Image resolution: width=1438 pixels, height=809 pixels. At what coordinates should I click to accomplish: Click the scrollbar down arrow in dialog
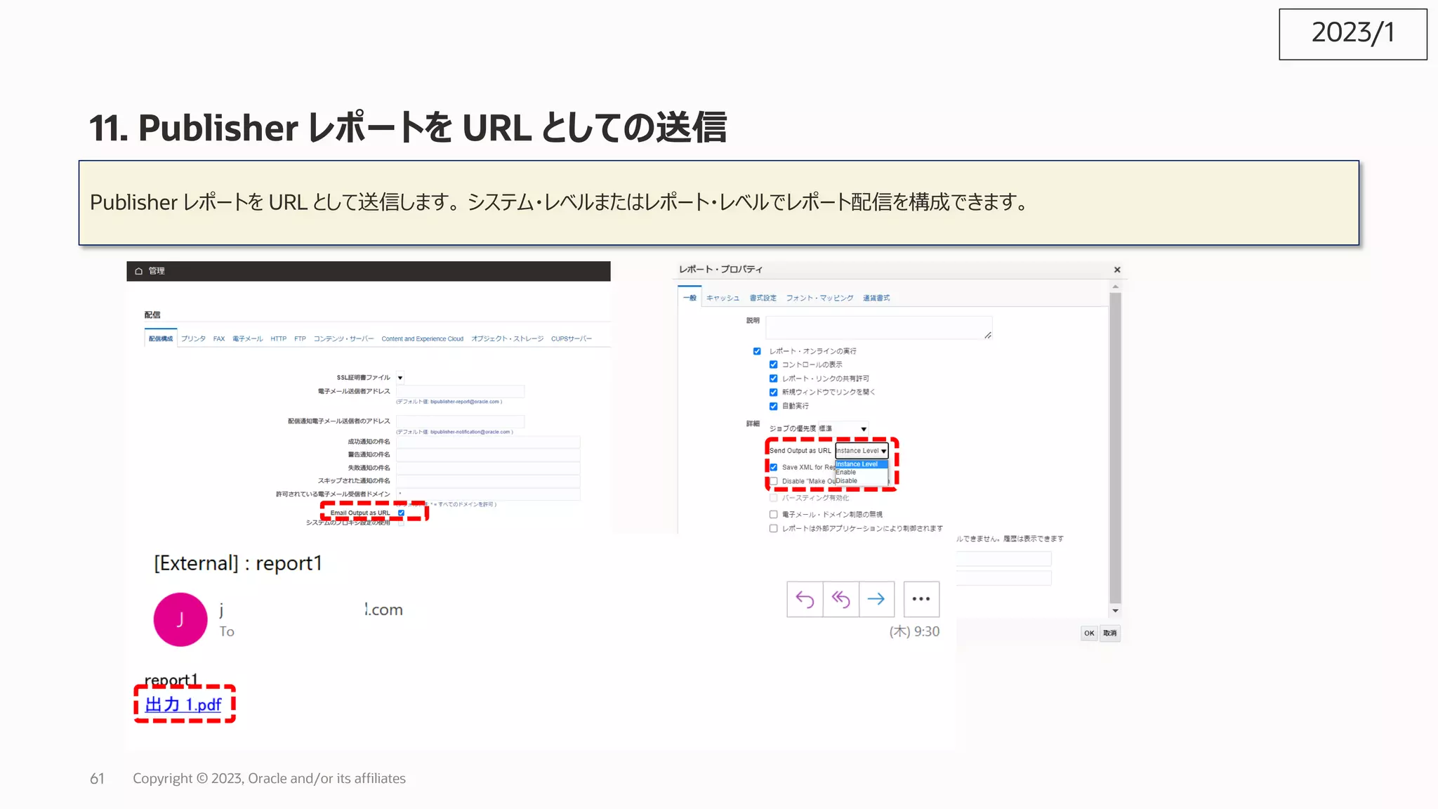(x=1115, y=611)
